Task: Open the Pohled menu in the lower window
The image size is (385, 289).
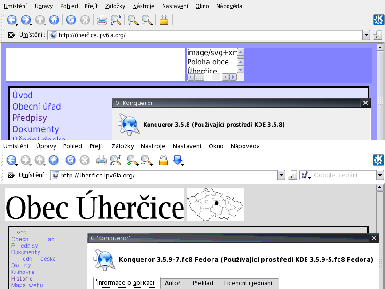Action: click(x=73, y=146)
